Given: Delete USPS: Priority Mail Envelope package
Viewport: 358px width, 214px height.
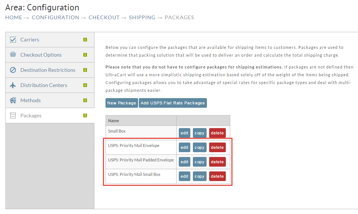Looking at the screenshot, I should (x=217, y=147).
